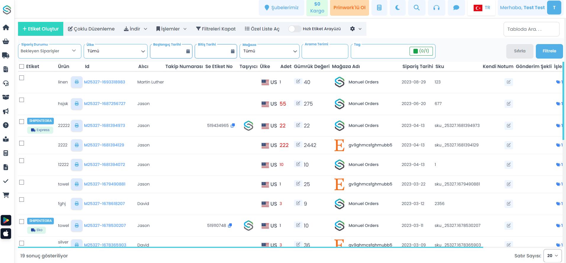Edit customs value 2442 pencil icon
The image size is (566, 263).
pos(298,144)
